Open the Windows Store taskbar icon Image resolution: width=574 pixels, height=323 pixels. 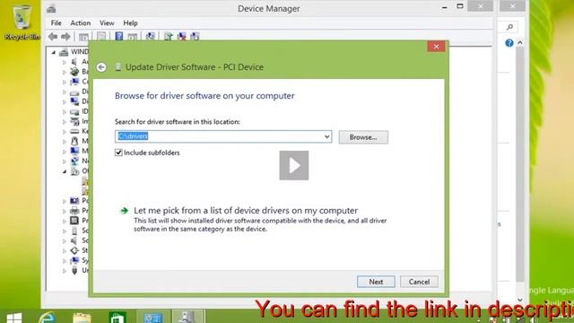117,317
